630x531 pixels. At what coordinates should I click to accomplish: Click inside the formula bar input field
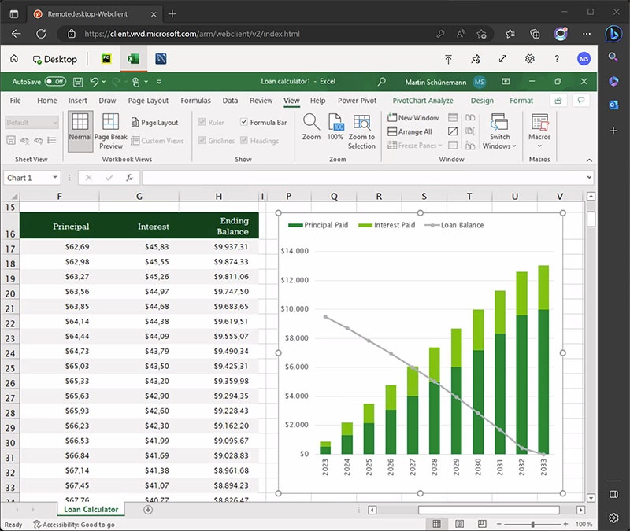pos(362,178)
